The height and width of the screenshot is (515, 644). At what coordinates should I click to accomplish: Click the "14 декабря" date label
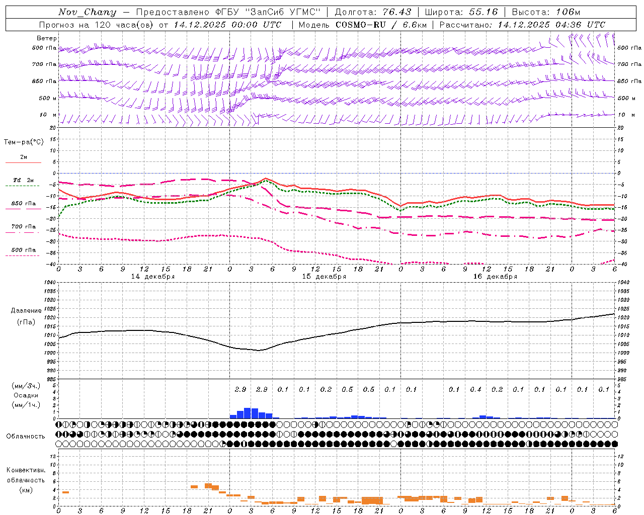click(x=153, y=277)
